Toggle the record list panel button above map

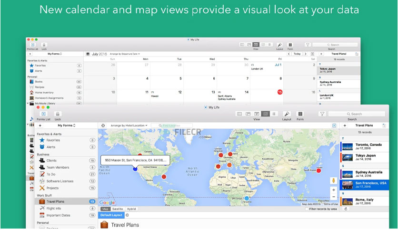pos(334,125)
